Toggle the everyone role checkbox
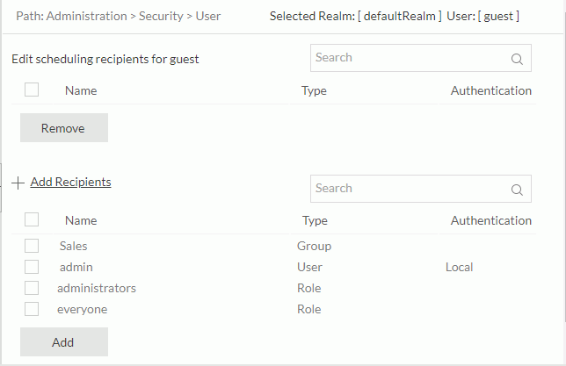The image size is (566, 366). pos(32,309)
